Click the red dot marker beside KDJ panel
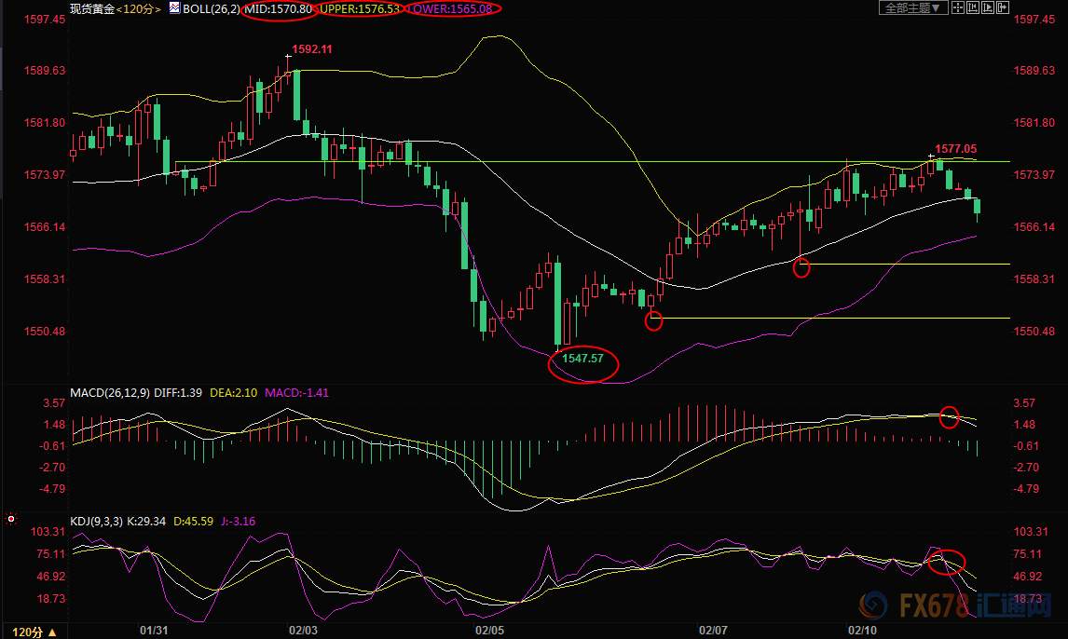 11,519
